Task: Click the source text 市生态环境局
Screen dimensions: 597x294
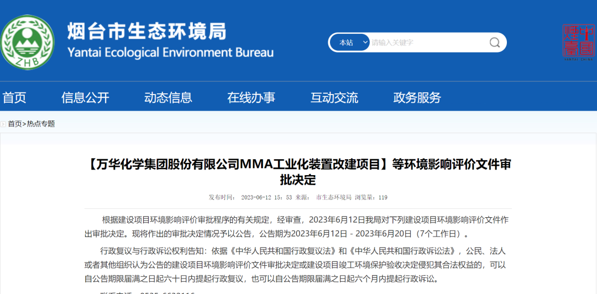Action: (x=333, y=197)
